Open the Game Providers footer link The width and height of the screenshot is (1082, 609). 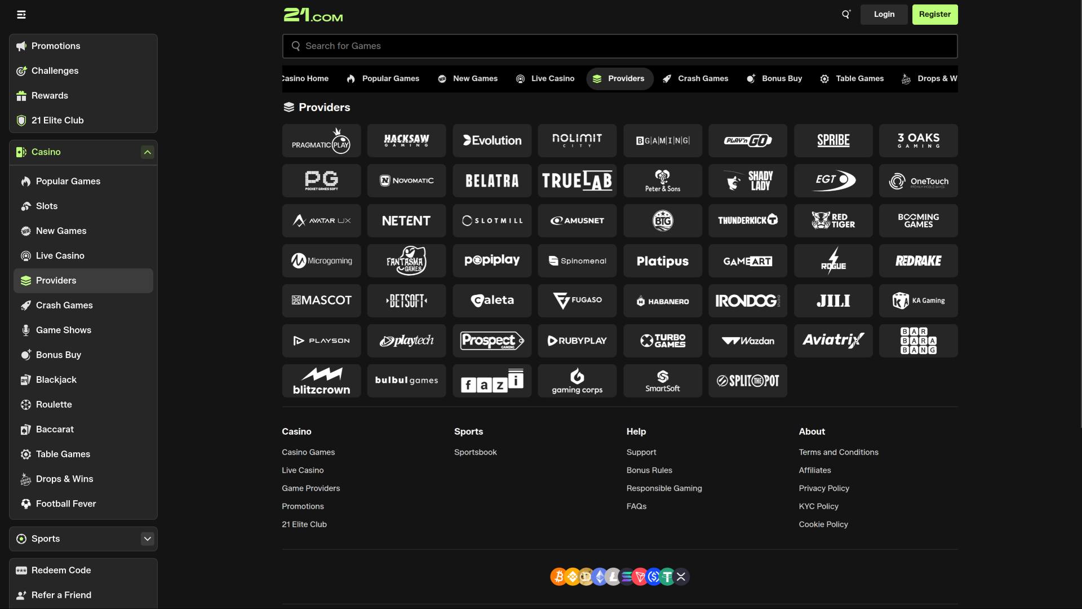(x=311, y=488)
